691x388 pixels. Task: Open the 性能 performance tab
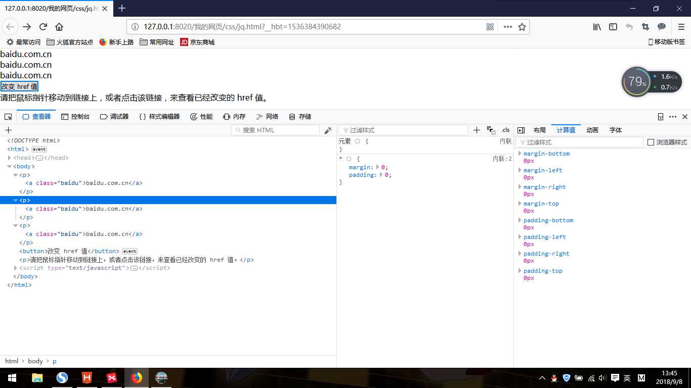pyautogui.click(x=201, y=117)
